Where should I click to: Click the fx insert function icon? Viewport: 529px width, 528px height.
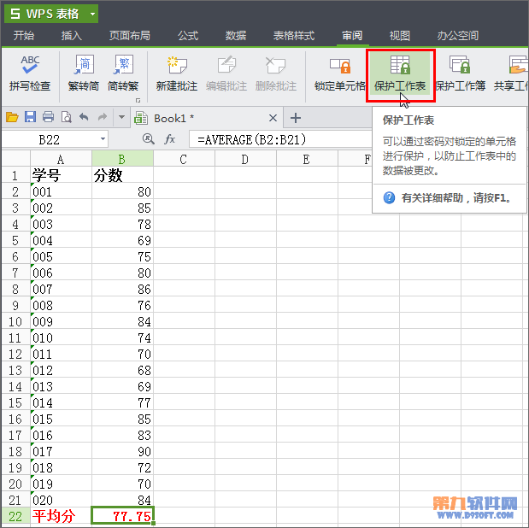click(170, 139)
